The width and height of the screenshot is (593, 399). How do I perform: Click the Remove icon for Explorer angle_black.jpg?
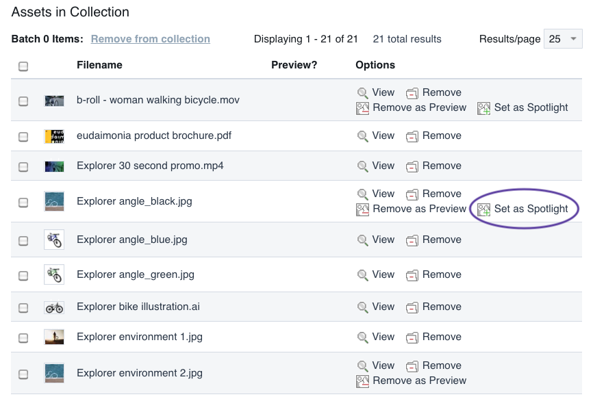[412, 194]
